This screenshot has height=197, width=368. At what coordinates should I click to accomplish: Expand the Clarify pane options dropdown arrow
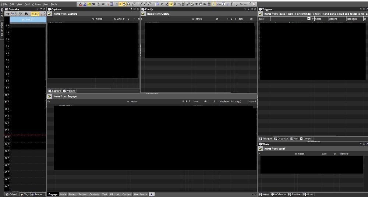[245, 9]
